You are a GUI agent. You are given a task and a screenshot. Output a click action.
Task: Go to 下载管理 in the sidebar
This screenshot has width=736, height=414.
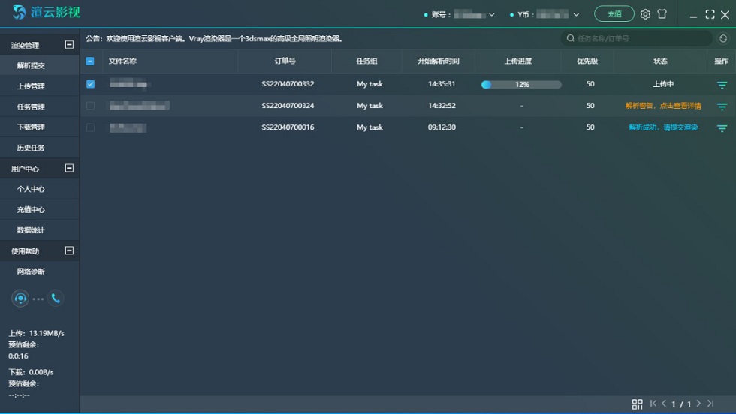32,127
